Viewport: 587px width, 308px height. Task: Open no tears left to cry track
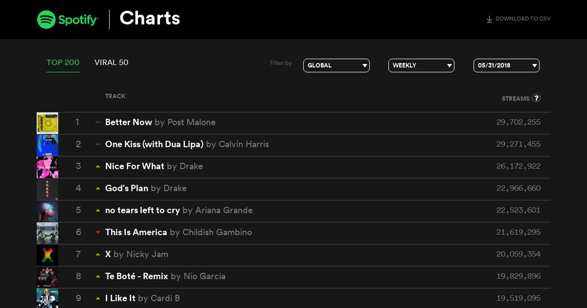point(142,210)
